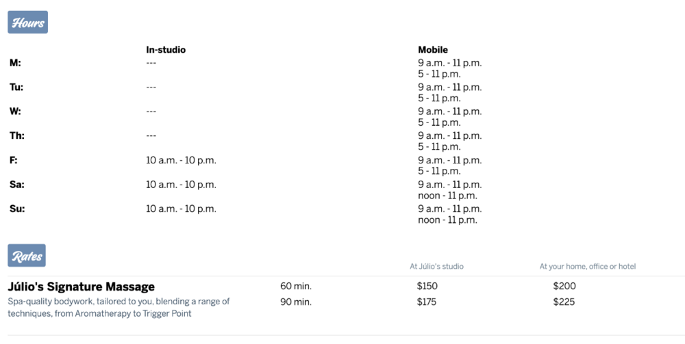Click Friday's in-studio hours text
Image resolution: width=685 pixels, height=344 pixels.
[181, 161]
